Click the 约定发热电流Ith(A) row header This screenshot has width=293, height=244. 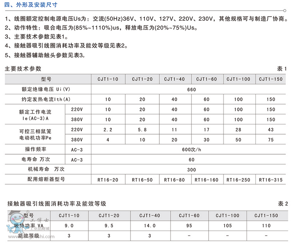coord(46,99)
